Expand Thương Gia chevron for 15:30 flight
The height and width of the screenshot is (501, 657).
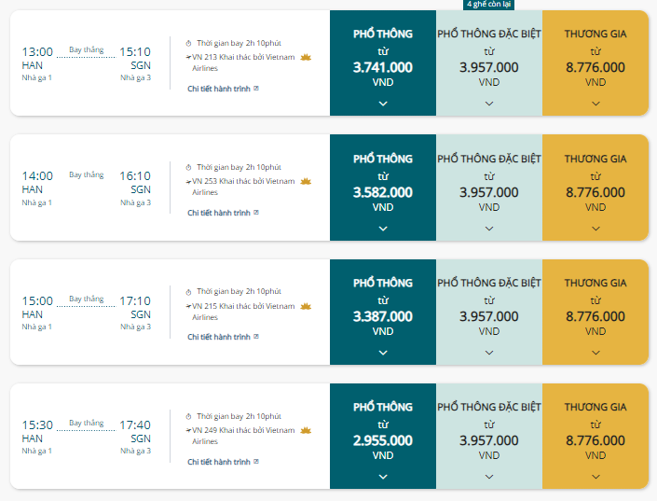(x=595, y=477)
